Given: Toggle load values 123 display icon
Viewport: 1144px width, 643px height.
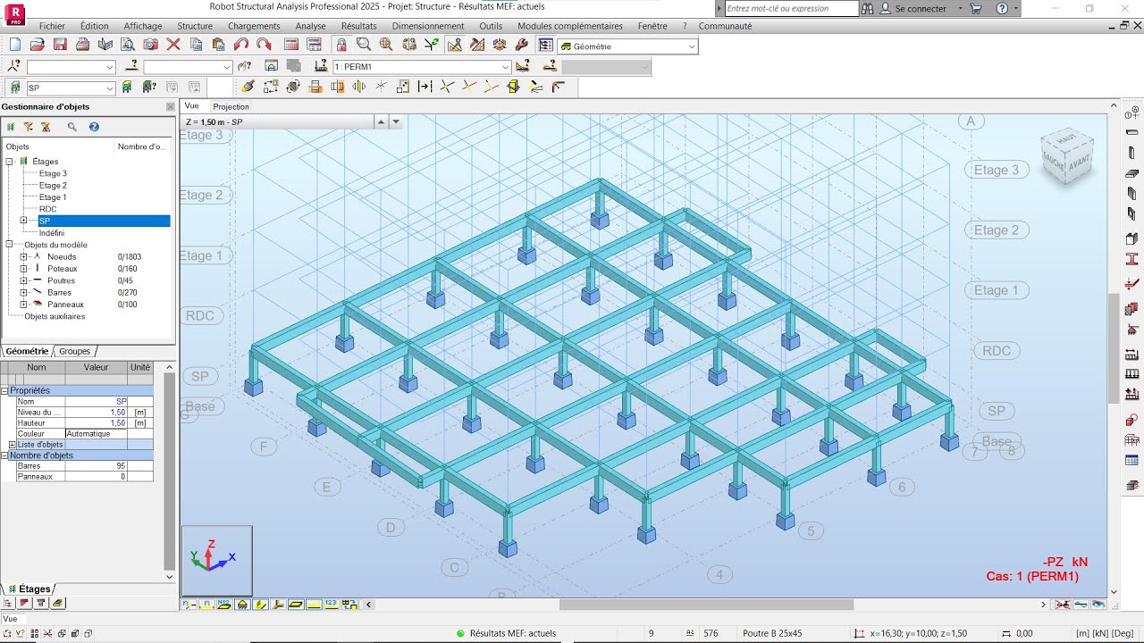Looking at the screenshot, I should (331, 605).
